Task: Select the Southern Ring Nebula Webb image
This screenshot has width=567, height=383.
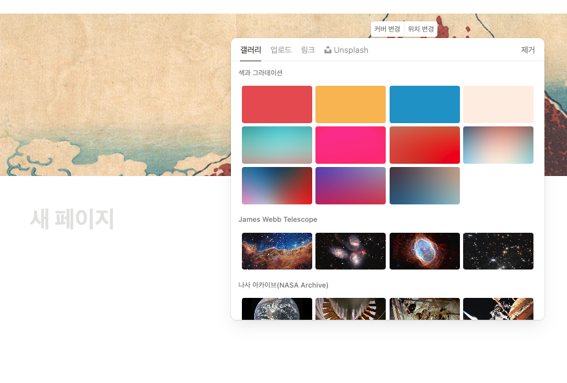Action: [x=424, y=251]
